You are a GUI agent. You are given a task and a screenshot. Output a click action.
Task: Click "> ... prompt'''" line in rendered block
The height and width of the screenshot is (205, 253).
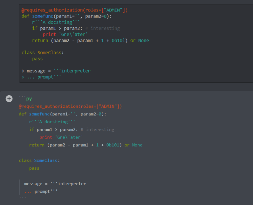point(41,77)
